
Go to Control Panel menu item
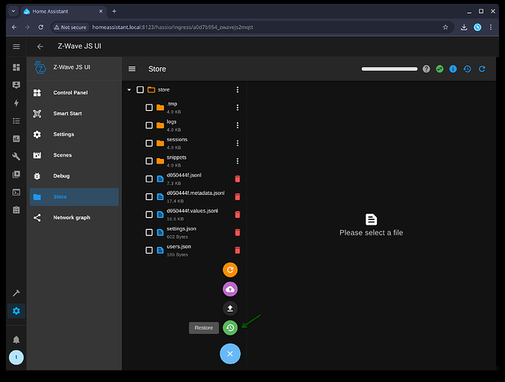(x=74, y=92)
